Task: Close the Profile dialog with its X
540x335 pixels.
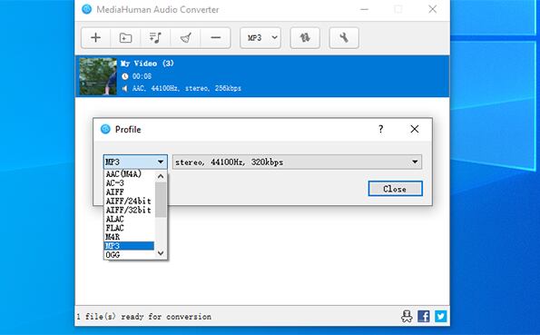Action: pos(415,129)
